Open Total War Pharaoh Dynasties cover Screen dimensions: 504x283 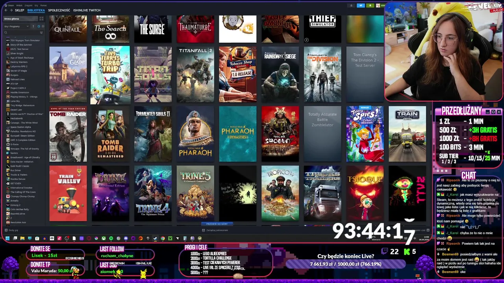[x=238, y=134]
